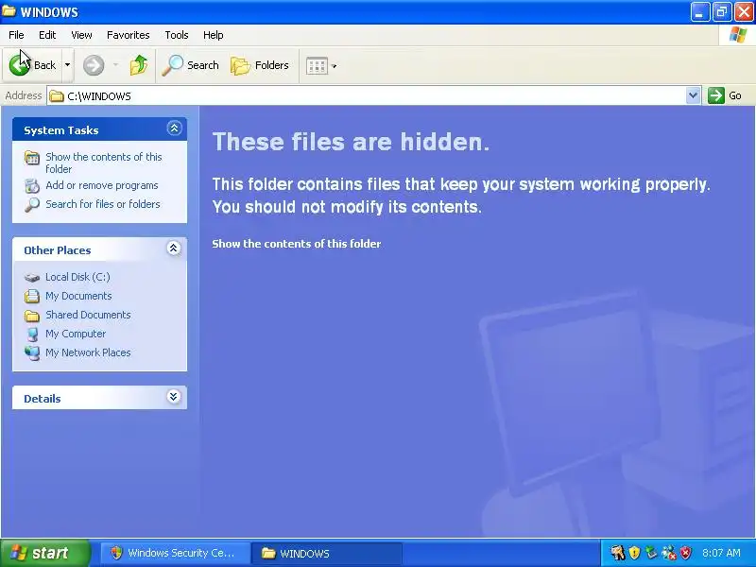
Task: Open the Back history dropdown arrow
Action: tap(67, 65)
